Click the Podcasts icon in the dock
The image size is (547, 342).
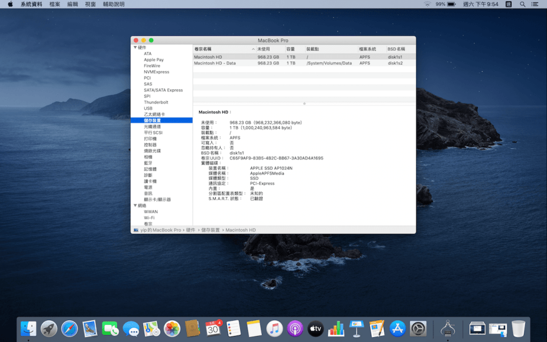295,328
